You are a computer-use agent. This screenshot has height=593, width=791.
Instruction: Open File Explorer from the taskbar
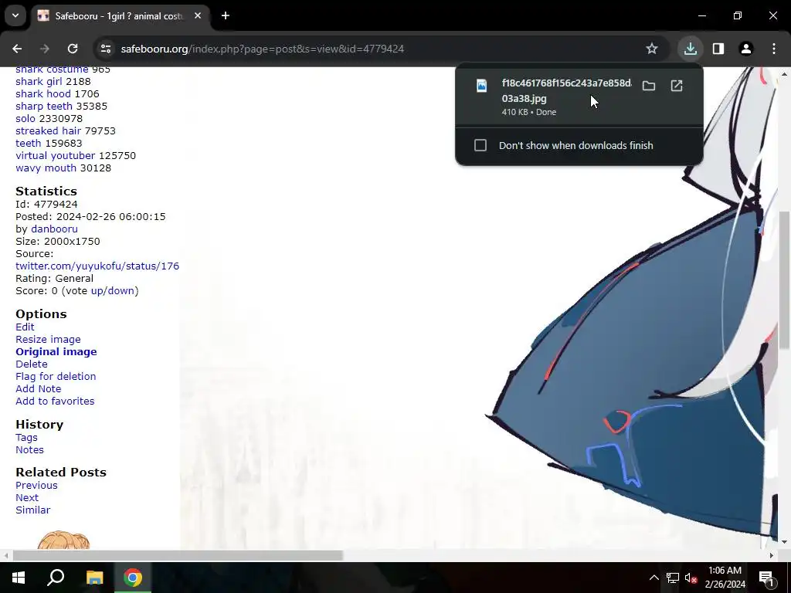94,578
